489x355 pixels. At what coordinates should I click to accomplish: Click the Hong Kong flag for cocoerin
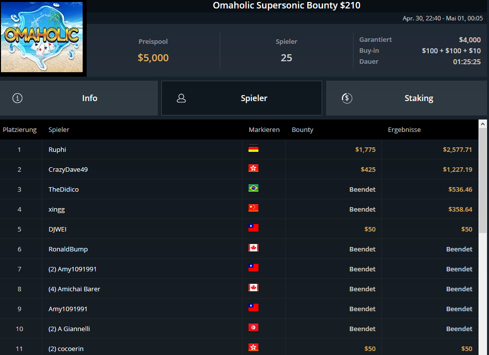tap(253, 348)
